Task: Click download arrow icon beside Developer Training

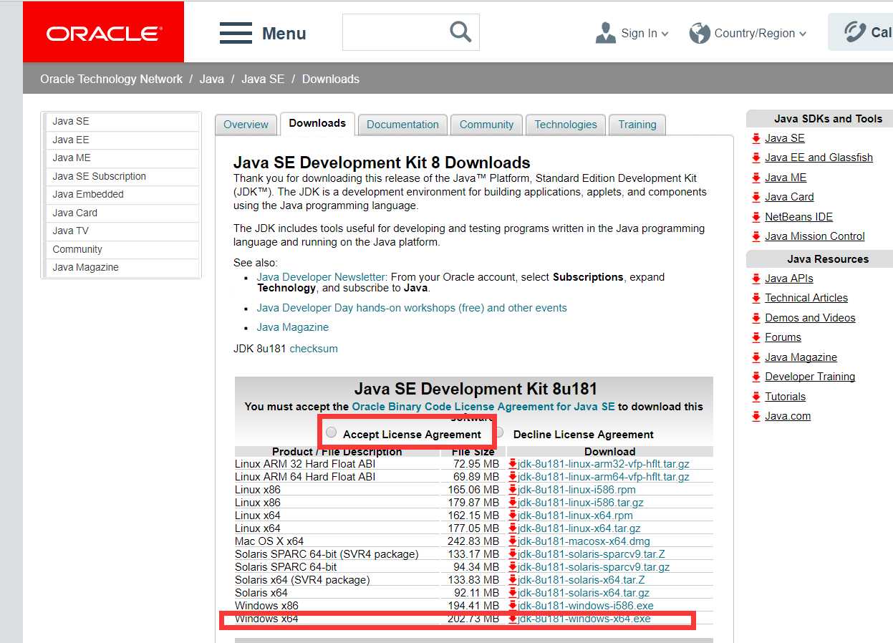Action: coord(756,377)
